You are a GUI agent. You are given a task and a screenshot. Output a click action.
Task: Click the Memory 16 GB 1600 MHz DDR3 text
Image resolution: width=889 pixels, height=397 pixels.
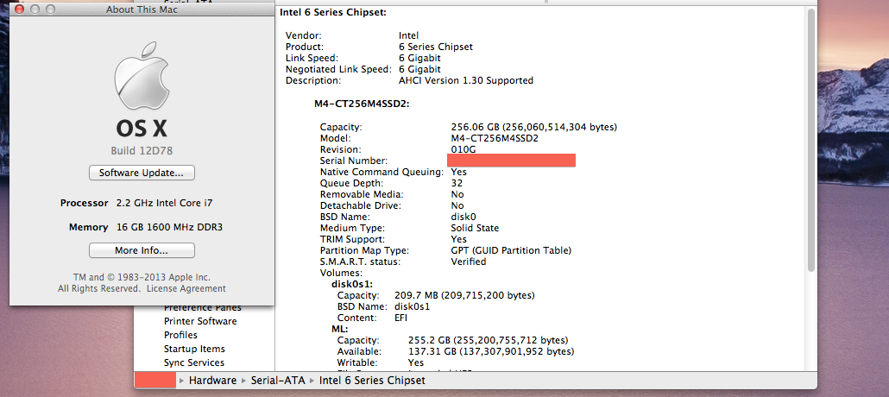click(146, 228)
